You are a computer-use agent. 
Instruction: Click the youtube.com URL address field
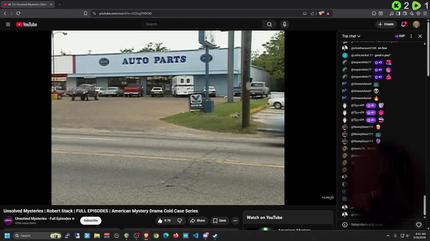click(x=125, y=13)
